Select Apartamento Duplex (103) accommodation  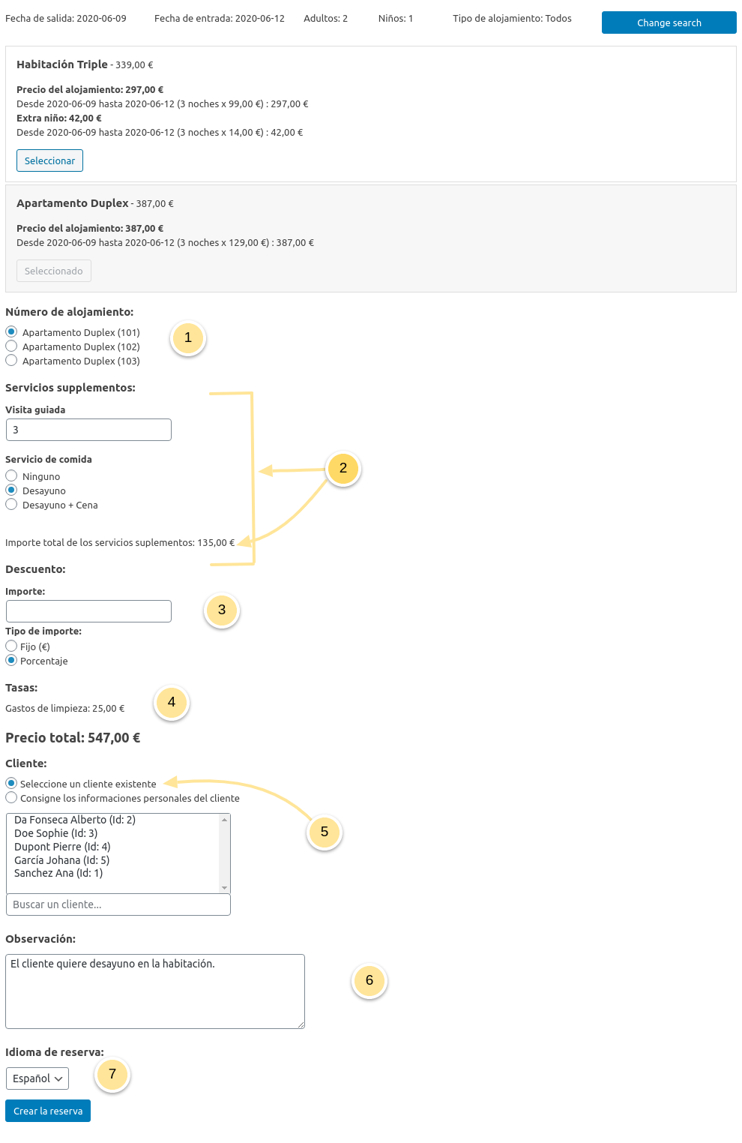tap(11, 360)
